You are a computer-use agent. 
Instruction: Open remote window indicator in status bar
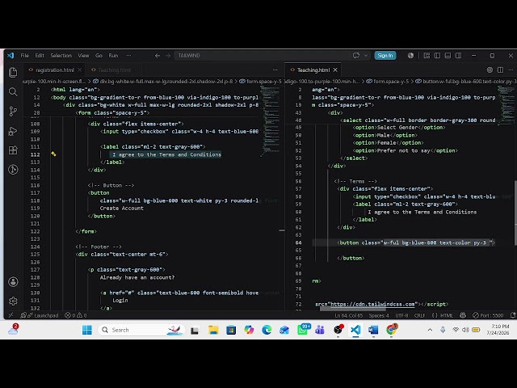[x=11, y=315]
